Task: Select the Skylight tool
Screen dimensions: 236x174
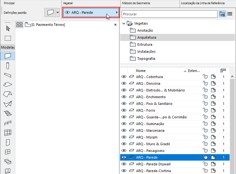Action: click(8, 162)
